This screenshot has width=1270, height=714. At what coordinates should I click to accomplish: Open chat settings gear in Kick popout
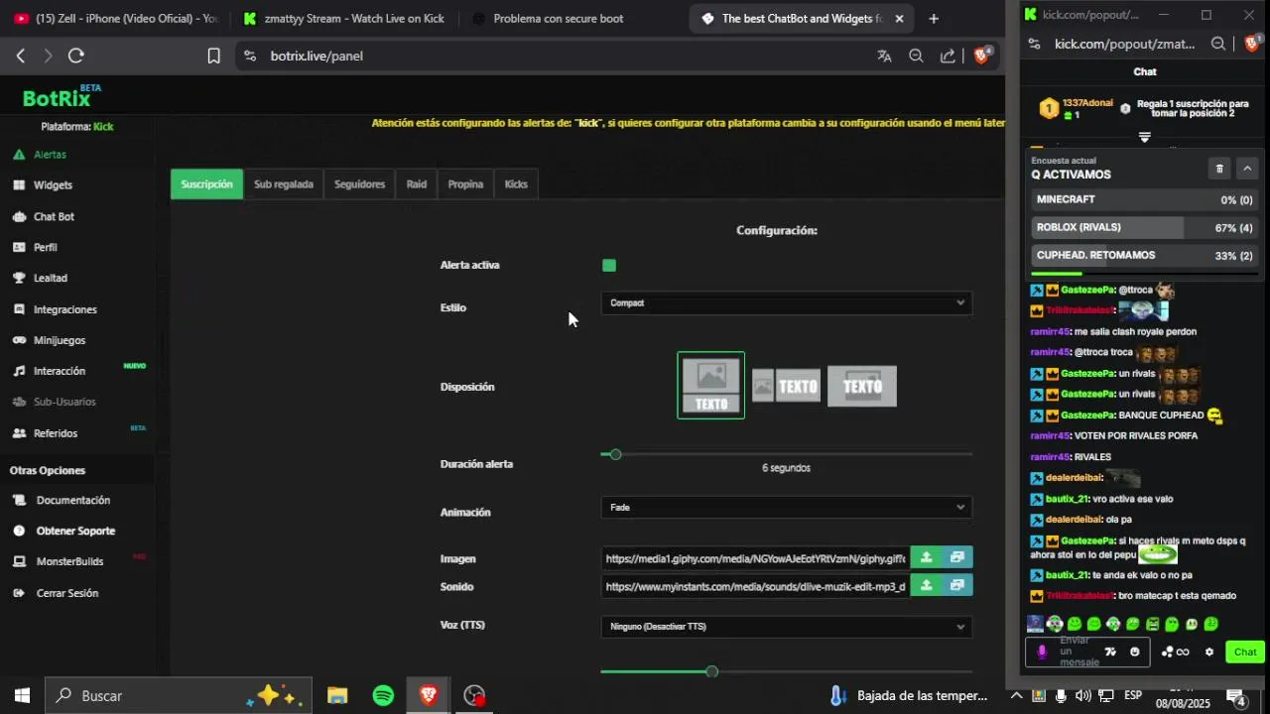click(x=1208, y=652)
